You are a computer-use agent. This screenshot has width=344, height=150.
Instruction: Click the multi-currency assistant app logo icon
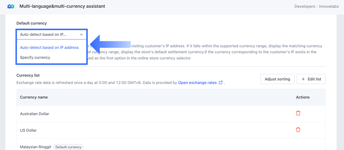click(11, 6)
